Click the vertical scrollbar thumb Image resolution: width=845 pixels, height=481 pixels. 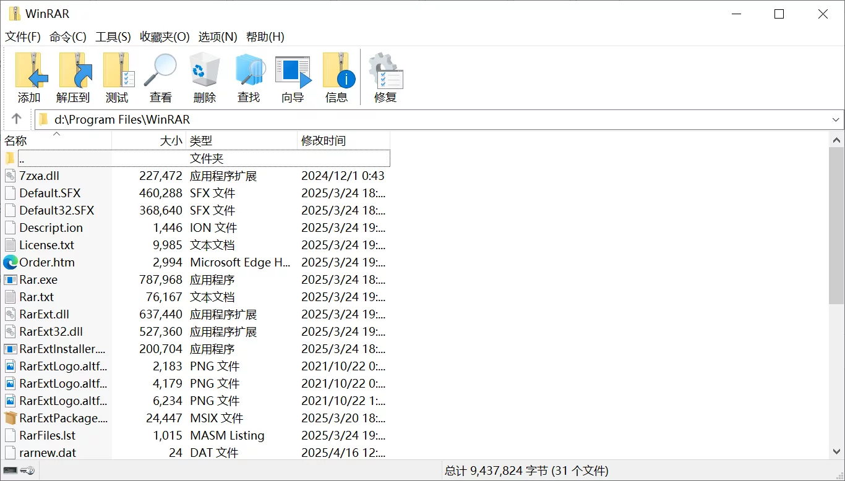click(x=836, y=226)
